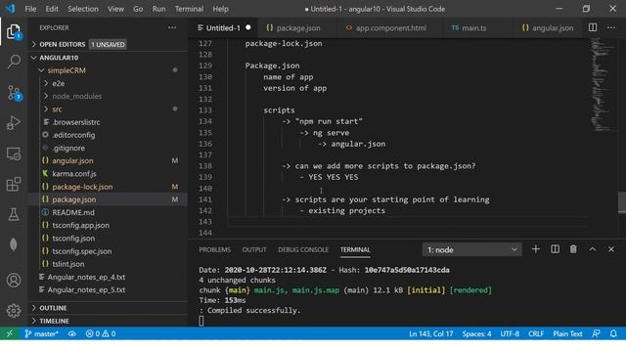626x352 pixels.
Task: Open the Terminal menu
Action: click(x=189, y=9)
